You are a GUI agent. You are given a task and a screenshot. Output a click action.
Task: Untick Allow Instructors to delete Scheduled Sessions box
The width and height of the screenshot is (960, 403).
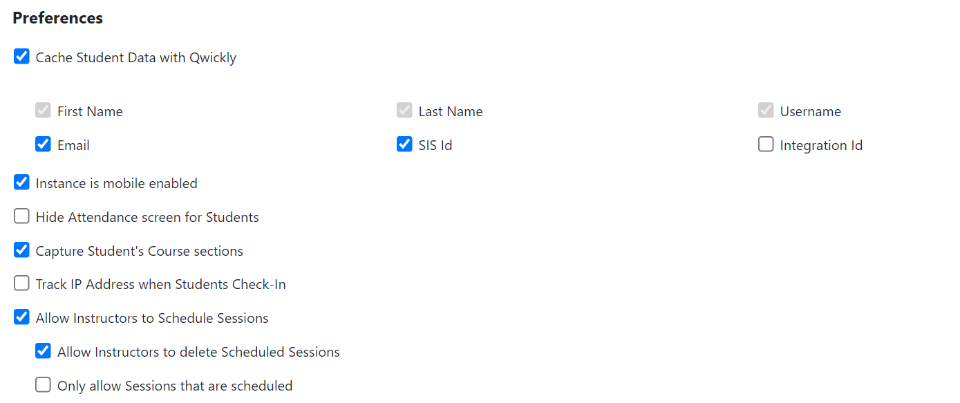pos(43,351)
